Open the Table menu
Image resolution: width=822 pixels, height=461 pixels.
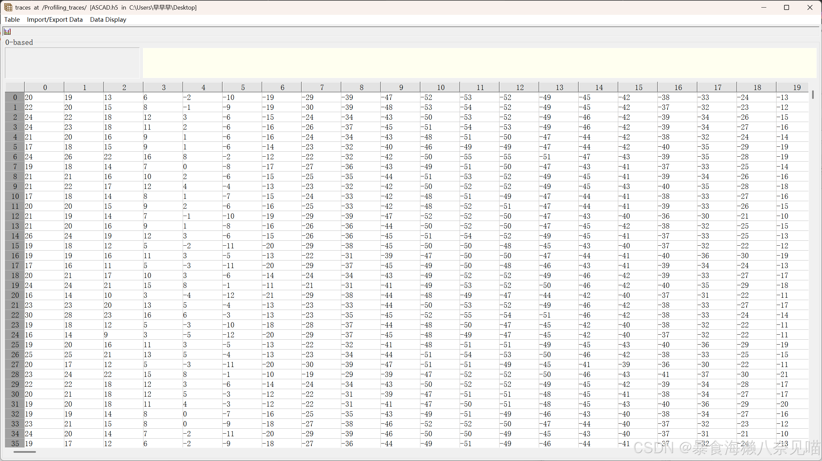[12, 19]
